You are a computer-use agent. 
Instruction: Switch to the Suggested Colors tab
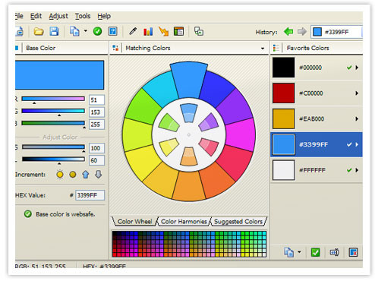(x=238, y=222)
